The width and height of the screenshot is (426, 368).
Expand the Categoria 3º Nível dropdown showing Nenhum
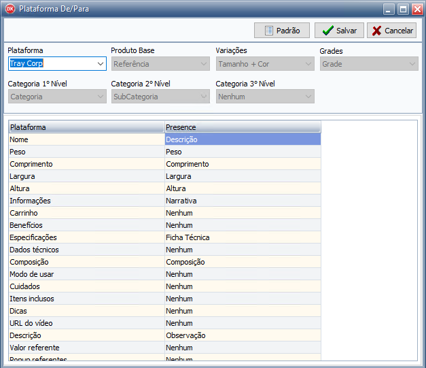tap(265, 97)
